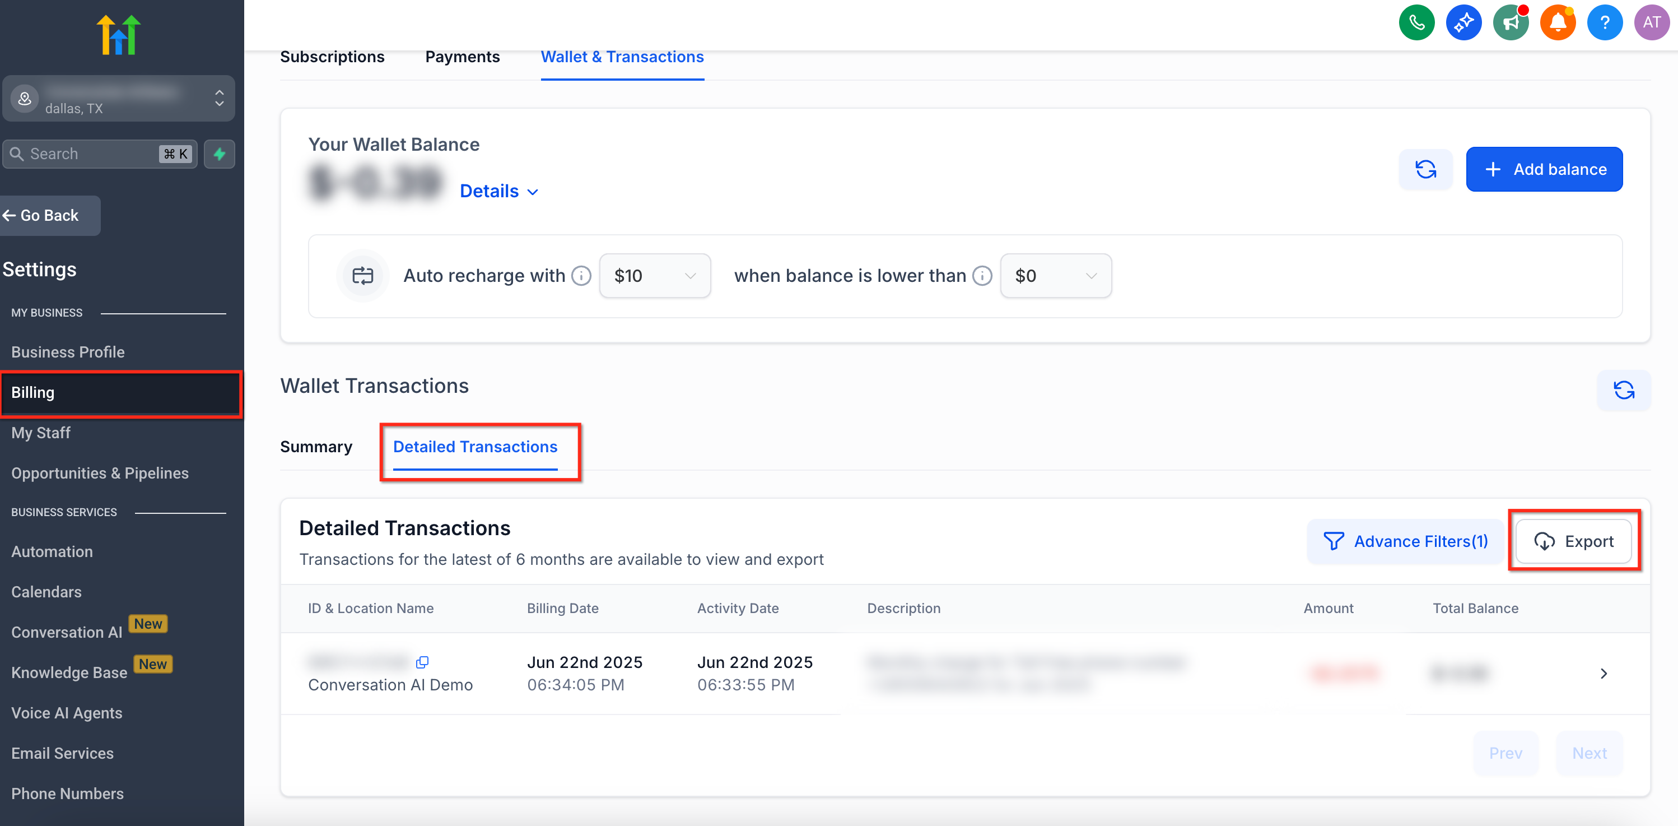Viewport: 1678px width, 826px height.
Task: Refresh wallet balance with the refresh icon
Action: 1425,169
